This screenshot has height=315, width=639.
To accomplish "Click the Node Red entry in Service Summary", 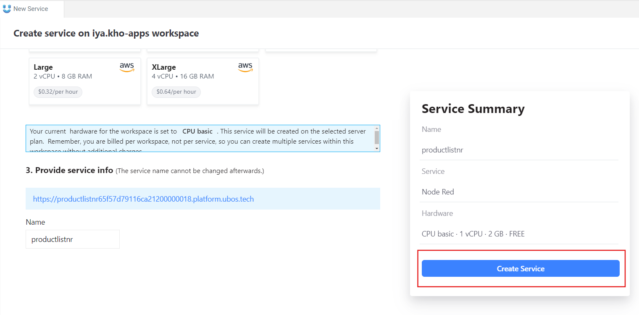I will coord(438,192).
